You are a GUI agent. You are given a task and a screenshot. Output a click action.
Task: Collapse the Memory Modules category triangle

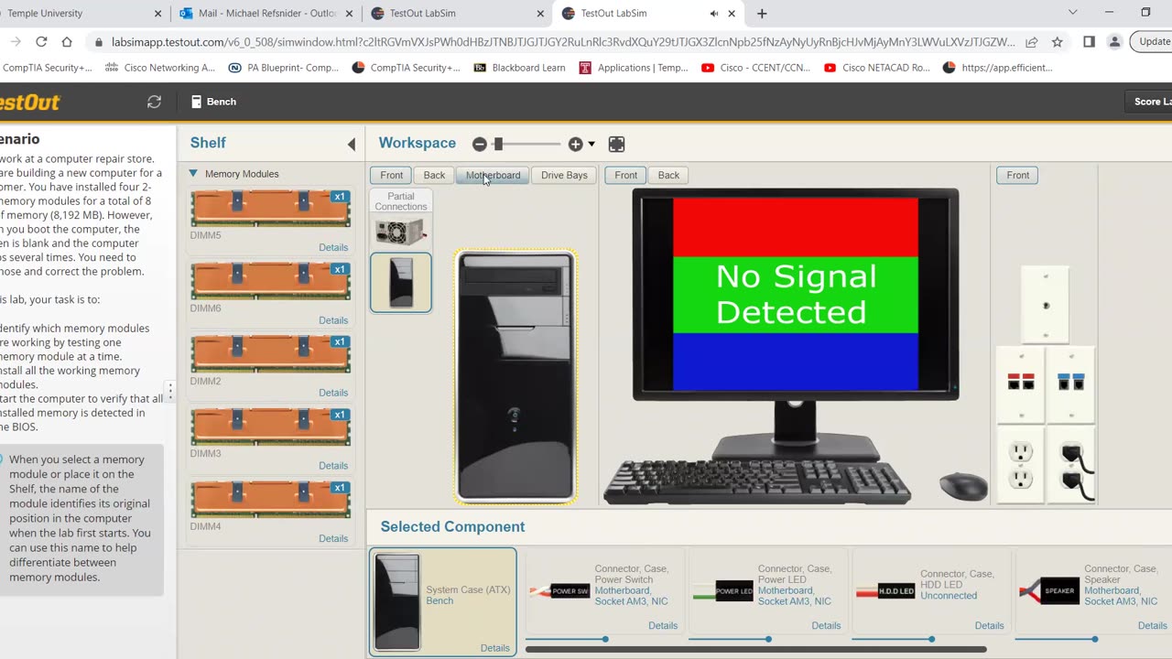(193, 173)
